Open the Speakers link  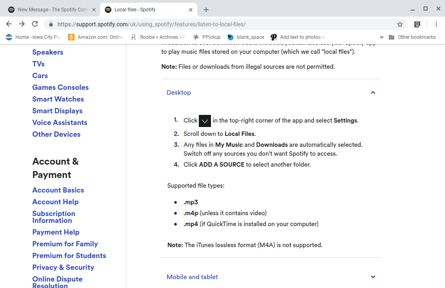coord(48,52)
